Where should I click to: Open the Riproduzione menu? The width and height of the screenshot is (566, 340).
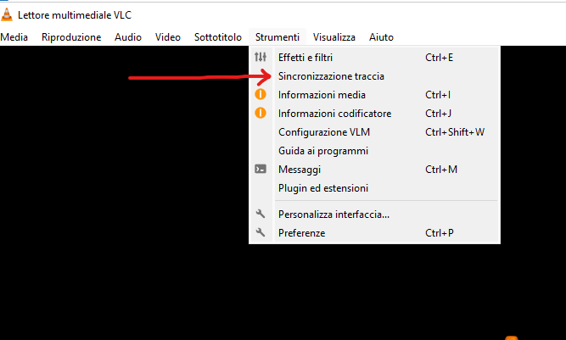point(71,37)
